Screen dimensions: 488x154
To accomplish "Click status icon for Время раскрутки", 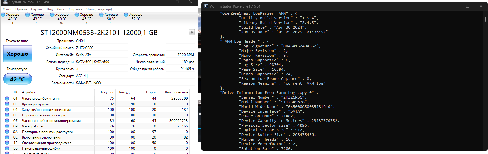I will (7, 104).
